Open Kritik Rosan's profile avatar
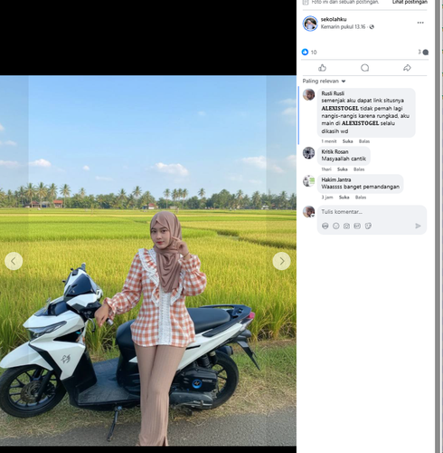443x453 pixels. point(308,153)
